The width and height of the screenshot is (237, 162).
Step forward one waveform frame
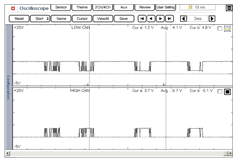coord(160,19)
